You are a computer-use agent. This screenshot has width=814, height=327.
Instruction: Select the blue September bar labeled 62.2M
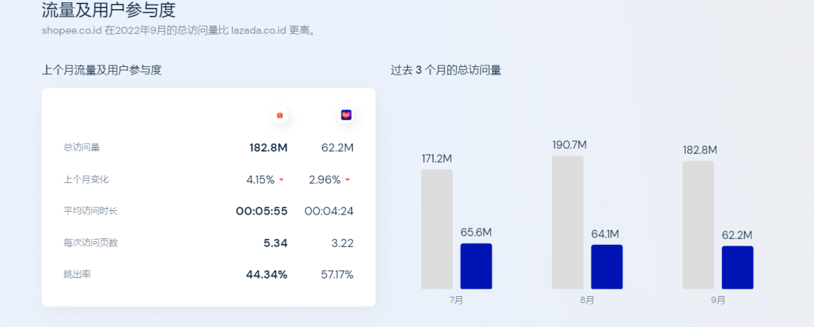tap(738, 267)
